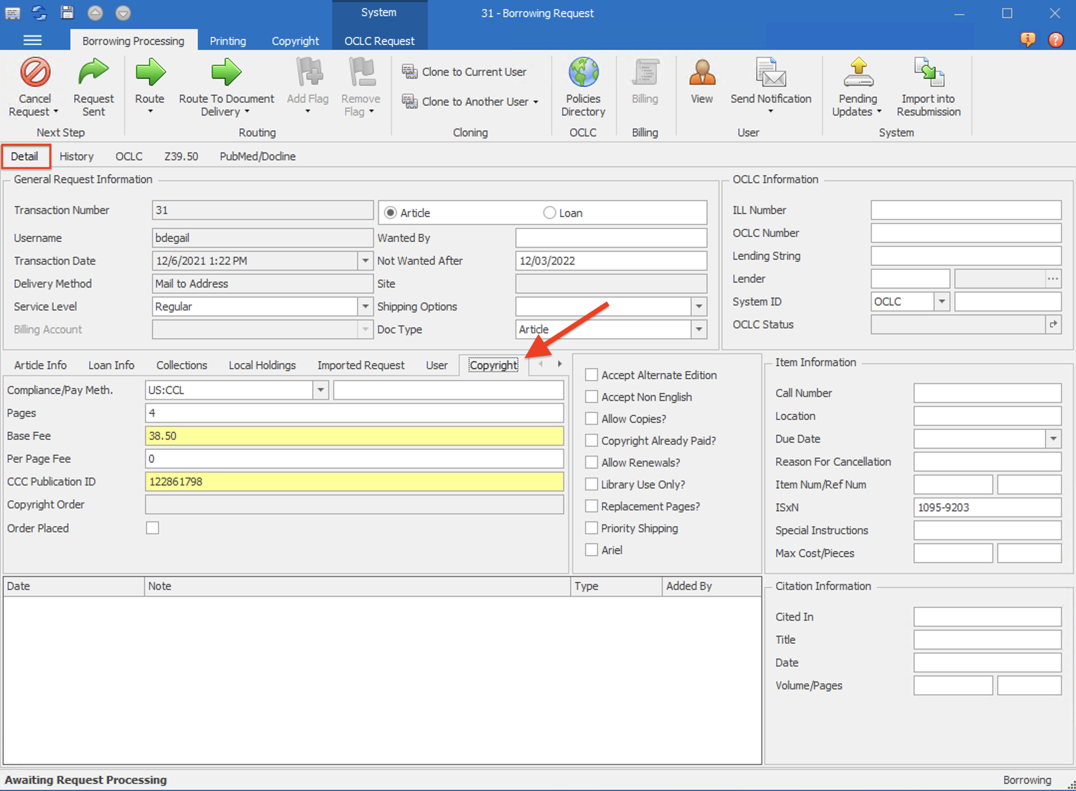The width and height of the screenshot is (1076, 791).
Task: Expand the Shipping Options dropdown
Action: (700, 306)
